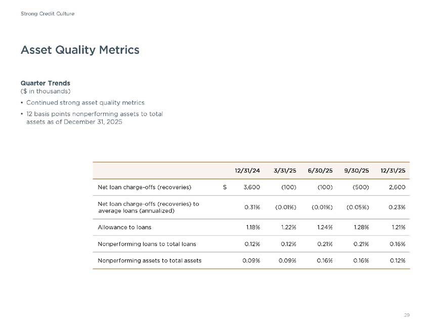Select the 12/31/25 column header

coord(392,171)
